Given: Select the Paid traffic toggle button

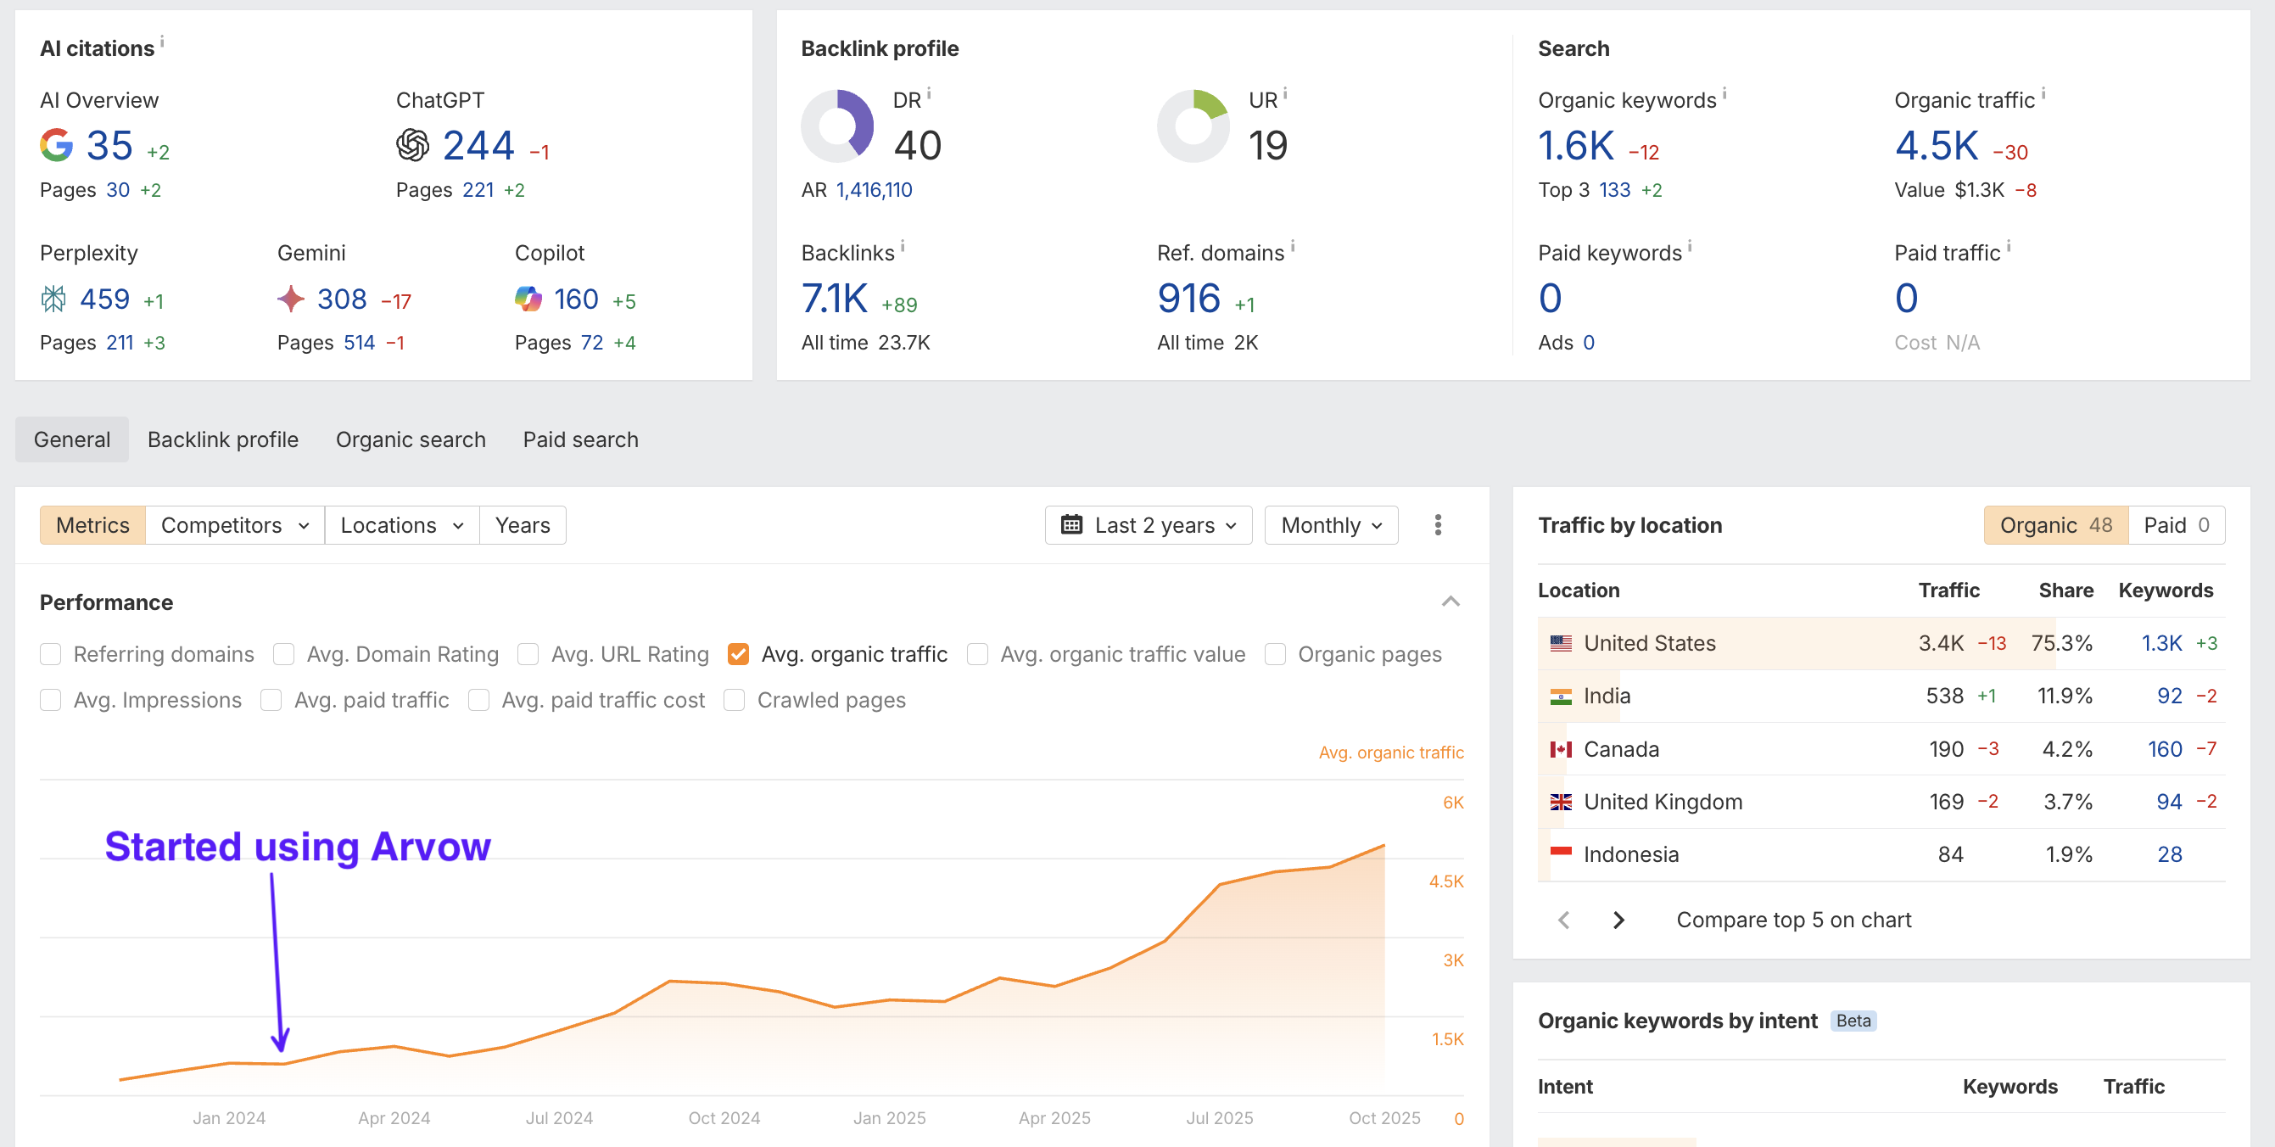Looking at the screenshot, I should point(2176,525).
